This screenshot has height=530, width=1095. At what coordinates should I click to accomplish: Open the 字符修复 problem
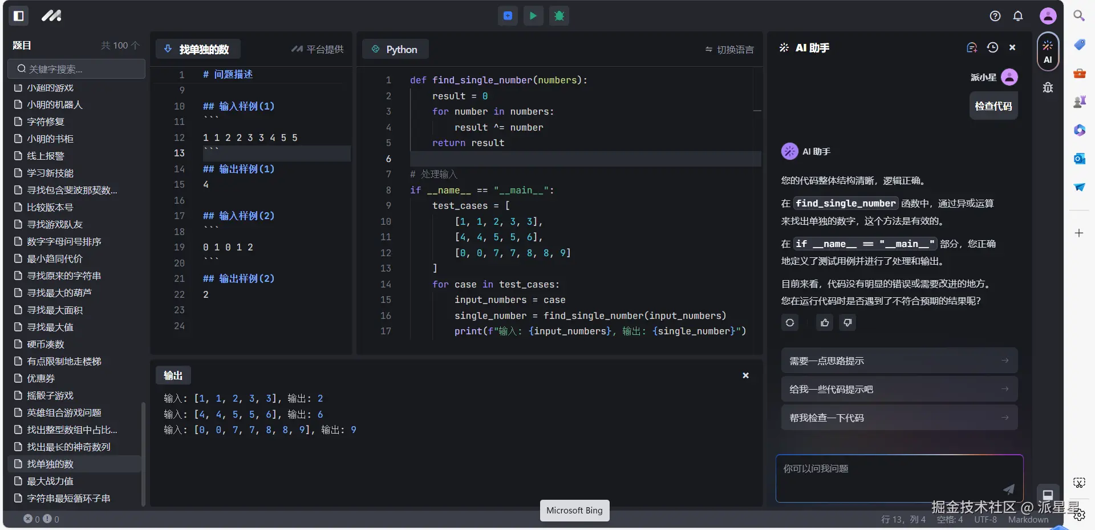[x=74, y=122]
